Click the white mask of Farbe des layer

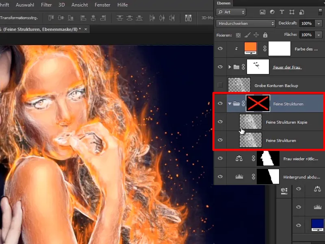(x=279, y=48)
